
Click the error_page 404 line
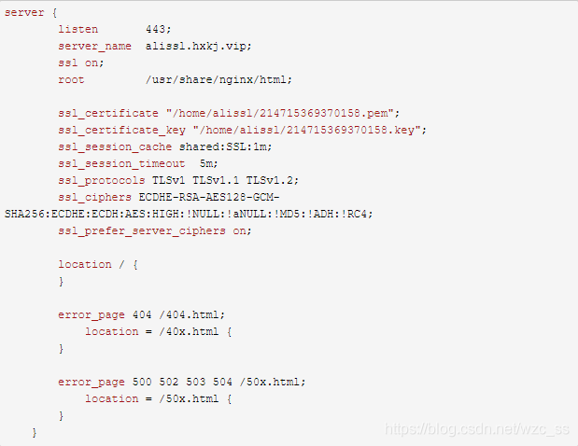tap(142, 314)
